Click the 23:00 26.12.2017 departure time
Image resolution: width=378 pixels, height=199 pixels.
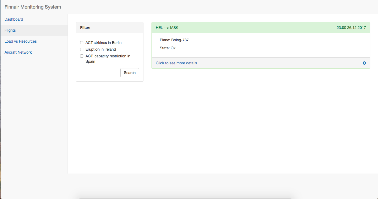click(351, 28)
